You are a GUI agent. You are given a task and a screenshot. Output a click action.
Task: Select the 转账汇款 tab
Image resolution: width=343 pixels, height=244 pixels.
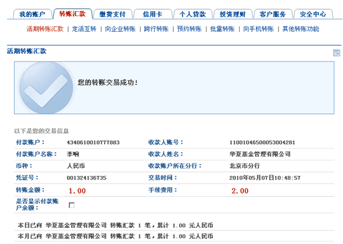point(72,14)
